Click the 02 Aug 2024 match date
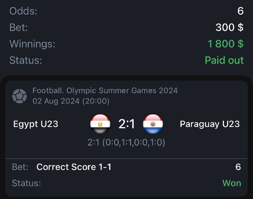The height and width of the screenshot is (199, 253). pyautogui.click(x=71, y=101)
